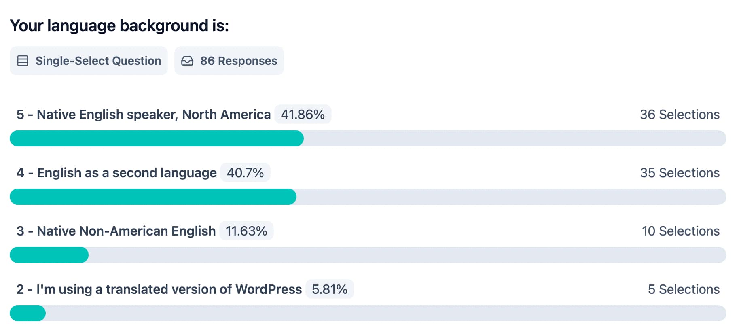
Task: Click the North America teal progress bar
Action: [x=157, y=138]
